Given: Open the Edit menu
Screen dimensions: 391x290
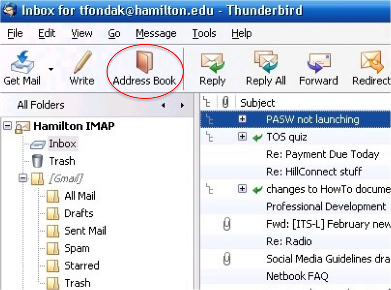Looking at the screenshot, I should coord(47,33).
